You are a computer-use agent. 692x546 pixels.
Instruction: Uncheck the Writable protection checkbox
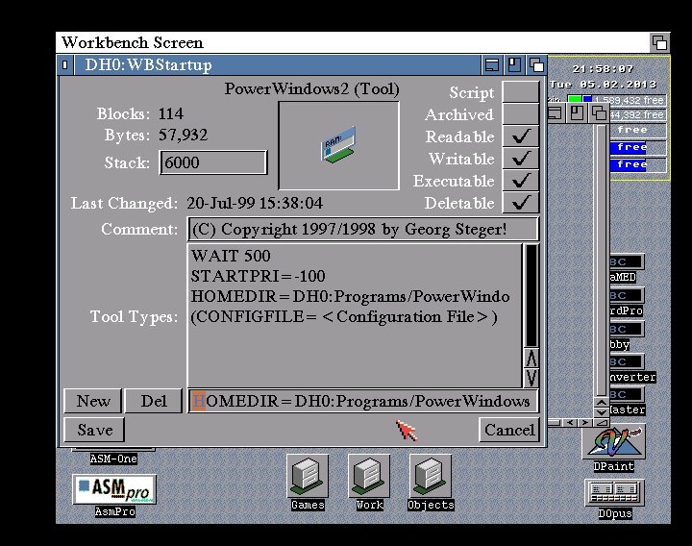pyautogui.click(x=520, y=159)
